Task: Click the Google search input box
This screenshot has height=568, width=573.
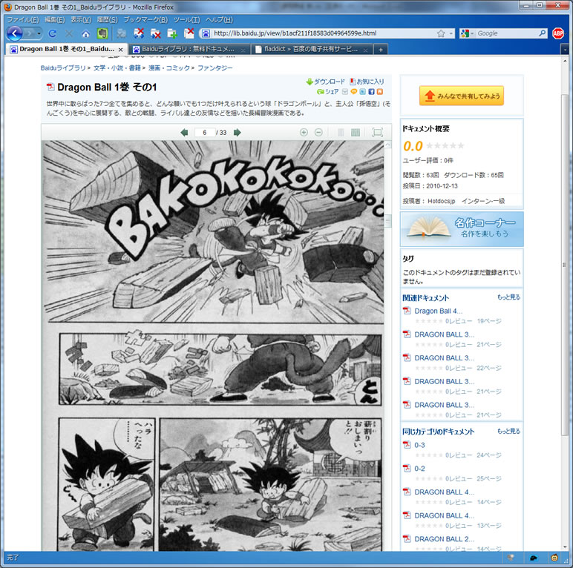Action: tap(506, 33)
